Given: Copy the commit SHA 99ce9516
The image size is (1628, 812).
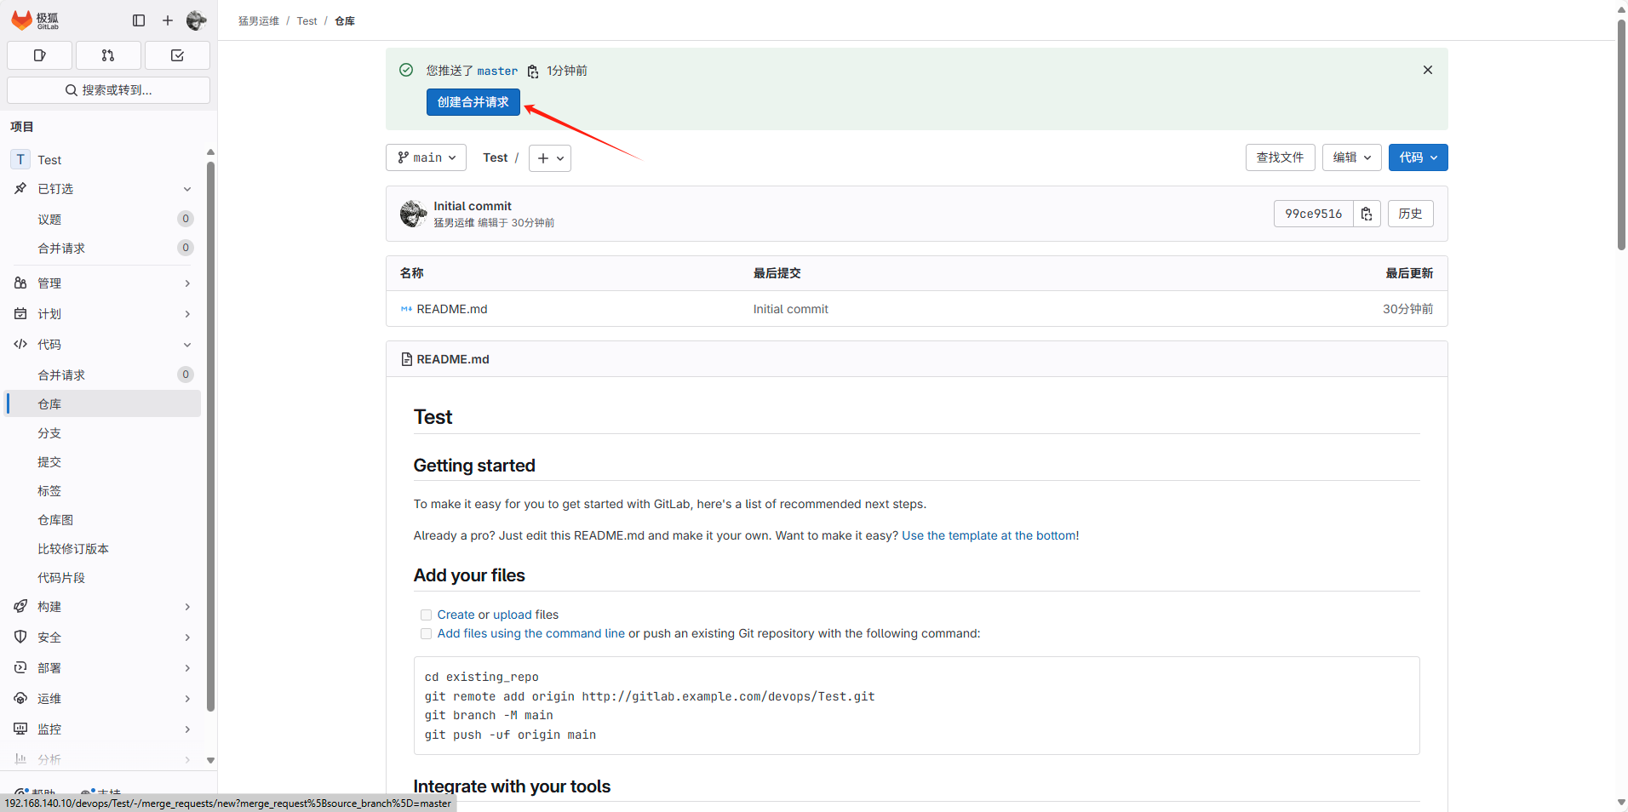Looking at the screenshot, I should coord(1366,214).
